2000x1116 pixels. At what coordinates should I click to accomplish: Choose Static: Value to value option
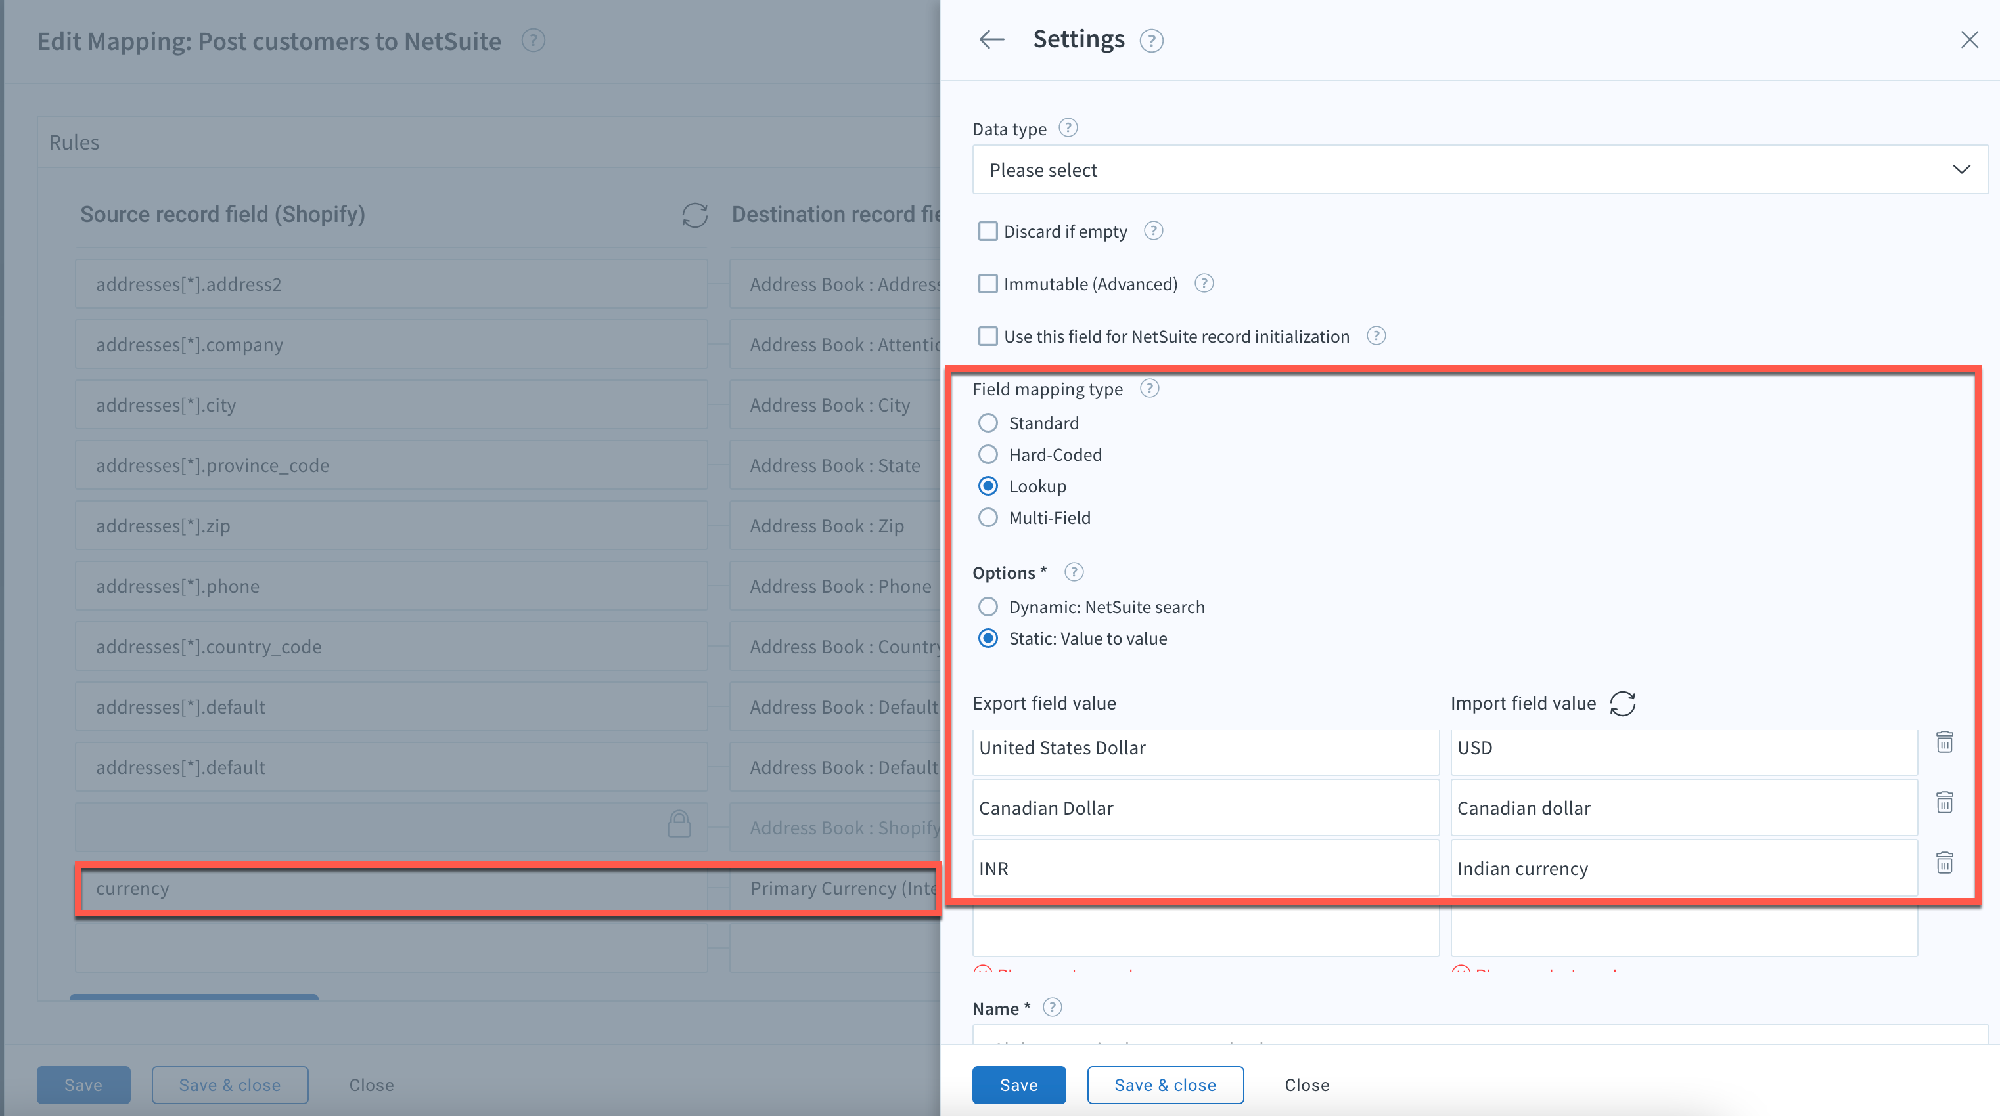coord(988,638)
